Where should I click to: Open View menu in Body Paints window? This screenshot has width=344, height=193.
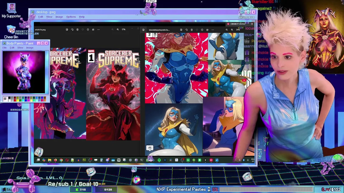[20, 48]
